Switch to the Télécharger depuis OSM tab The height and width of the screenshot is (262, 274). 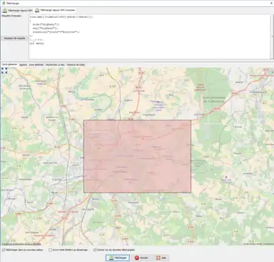tap(17, 10)
